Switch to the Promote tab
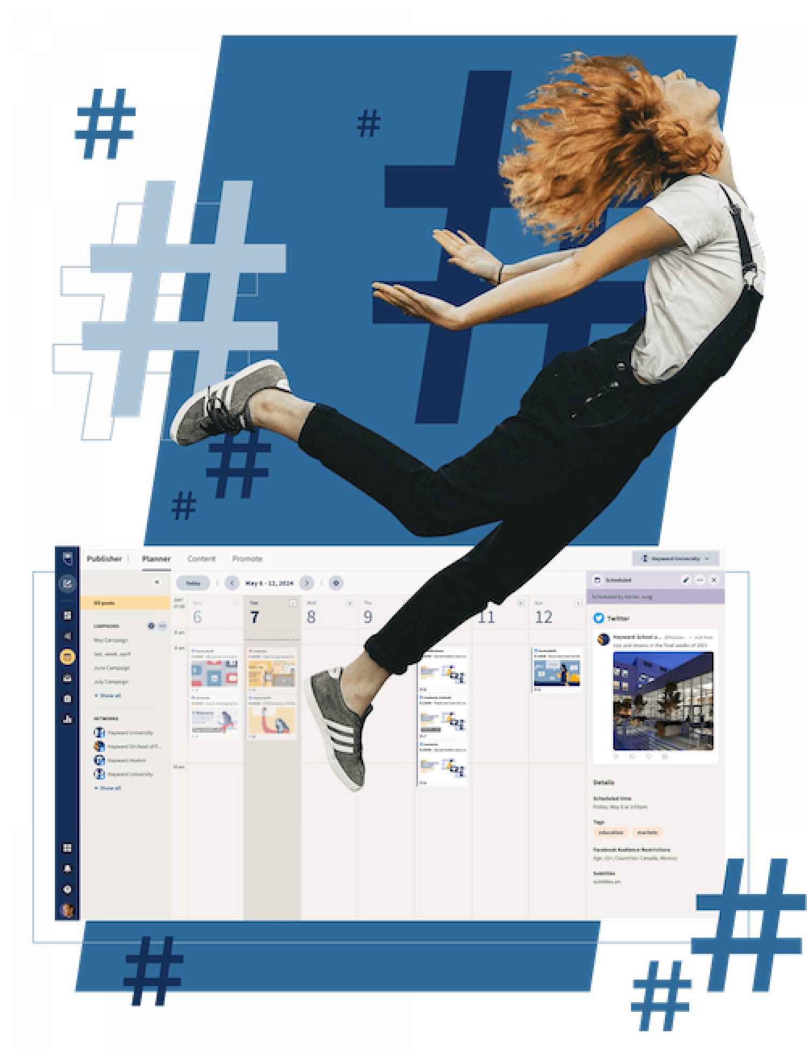 pyautogui.click(x=247, y=559)
